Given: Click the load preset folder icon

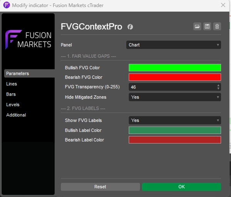Looking at the screenshot, I should tap(197, 27).
